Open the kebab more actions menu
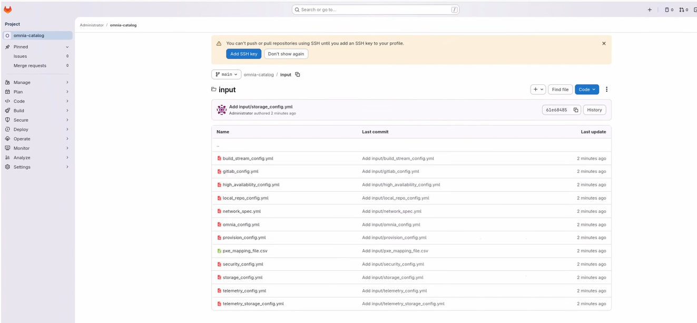Image resolution: width=697 pixels, height=323 pixels. point(606,90)
